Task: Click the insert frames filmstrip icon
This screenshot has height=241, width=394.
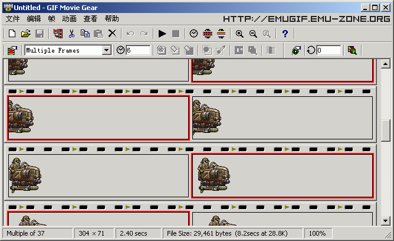Action: pyautogui.click(x=58, y=34)
